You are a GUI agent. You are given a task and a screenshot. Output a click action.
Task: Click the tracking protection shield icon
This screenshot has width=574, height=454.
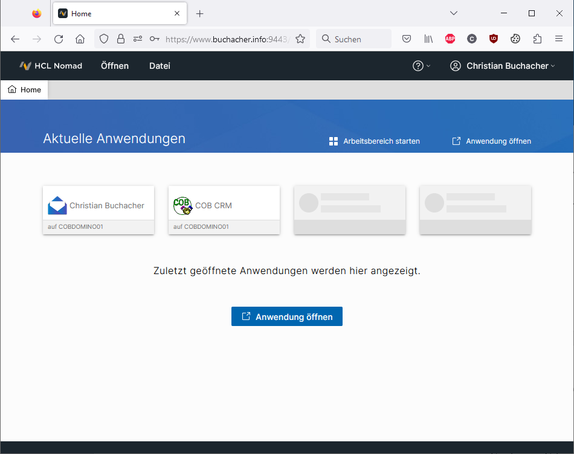[104, 39]
